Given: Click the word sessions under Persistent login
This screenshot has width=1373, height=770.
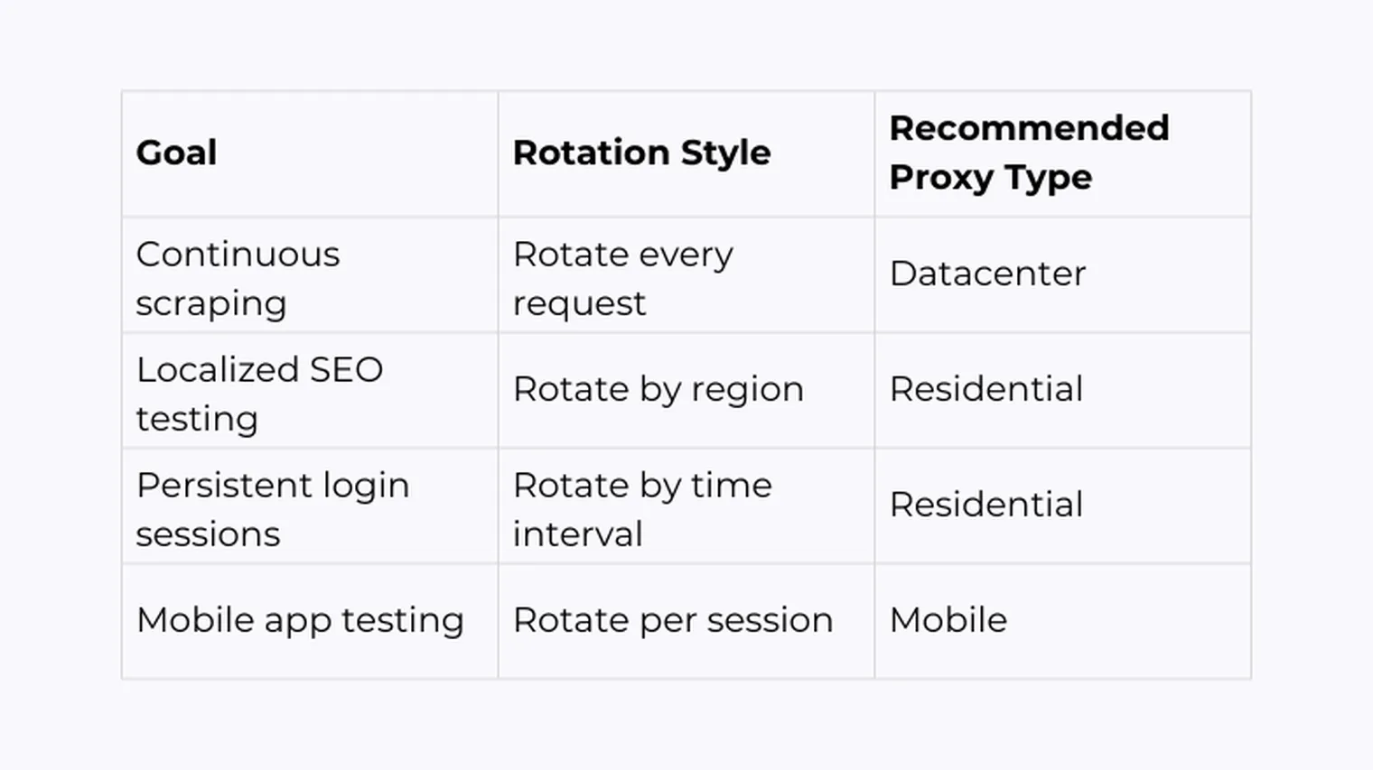Looking at the screenshot, I should tap(208, 534).
